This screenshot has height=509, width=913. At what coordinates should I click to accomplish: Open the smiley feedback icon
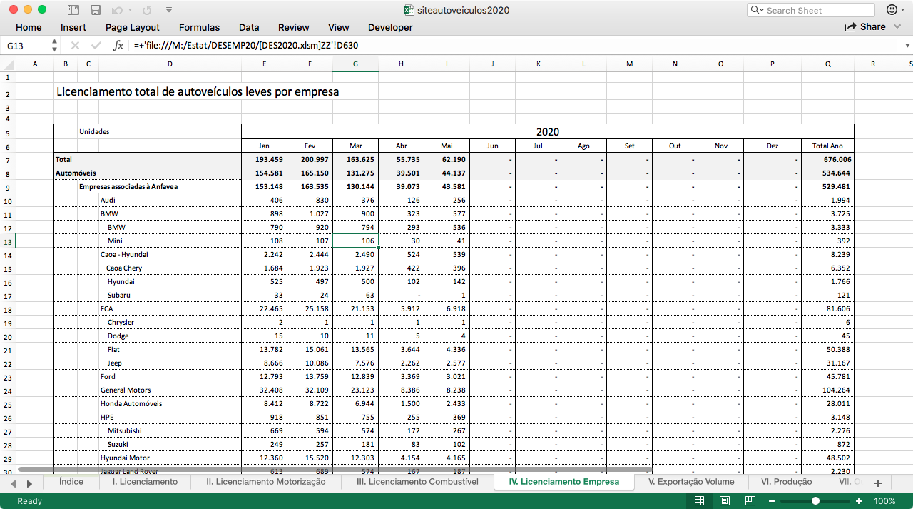[x=892, y=10]
